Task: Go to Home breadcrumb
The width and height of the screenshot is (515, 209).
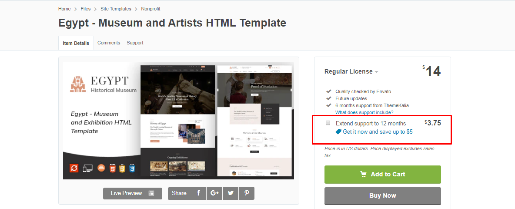Action: [64, 9]
